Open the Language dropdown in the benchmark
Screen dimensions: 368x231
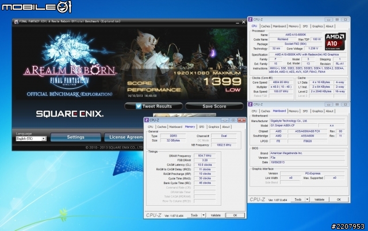point(44,139)
